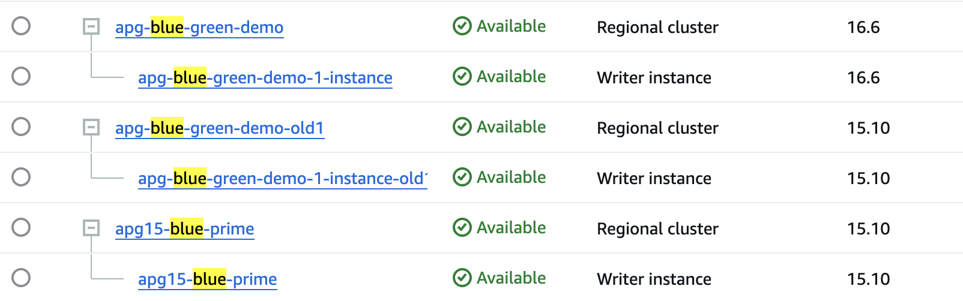
Task: Select radio button for apg-blue-green-demo-old1 cluster
Action: coord(21,127)
